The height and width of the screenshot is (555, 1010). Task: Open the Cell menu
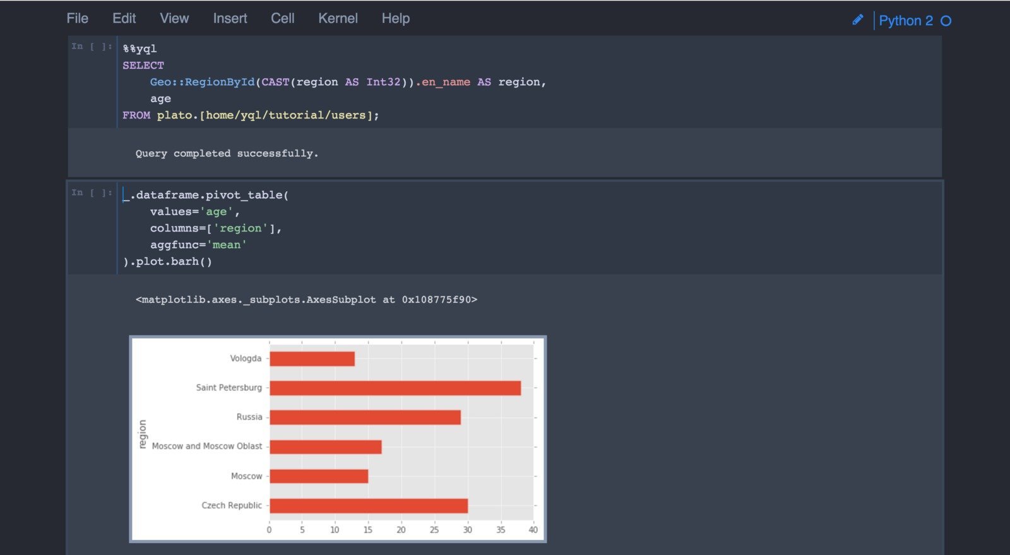point(283,18)
